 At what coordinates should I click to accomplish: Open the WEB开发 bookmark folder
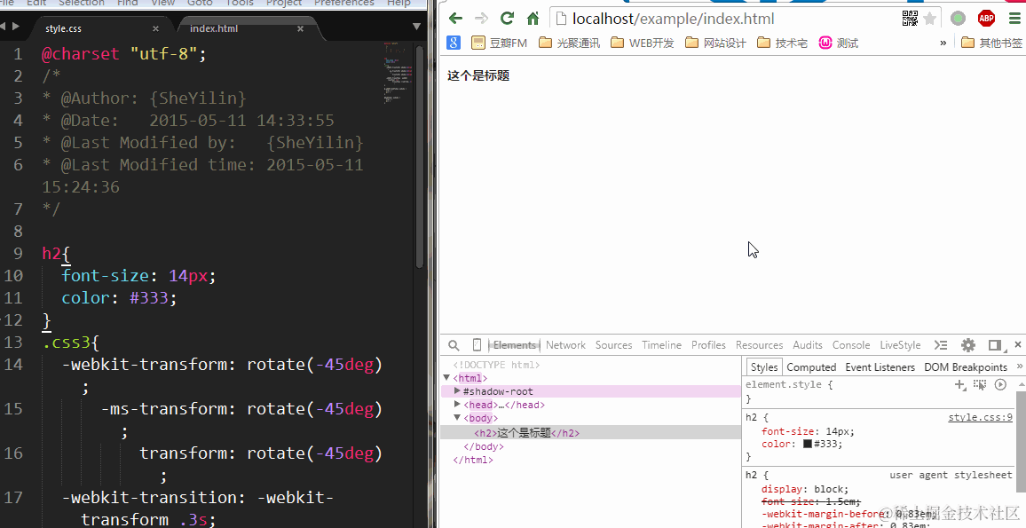tap(642, 43)
